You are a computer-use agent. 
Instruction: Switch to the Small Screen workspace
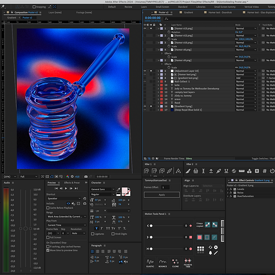162,7
